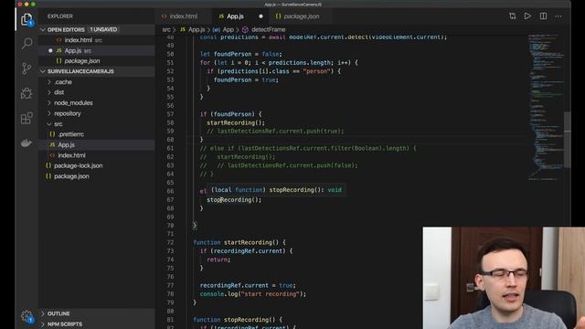The height and width of the screenshot is (329, 585).
Task: Select package.json in Open Editors list
Action: pyautogui.click(x=96, y=61)
